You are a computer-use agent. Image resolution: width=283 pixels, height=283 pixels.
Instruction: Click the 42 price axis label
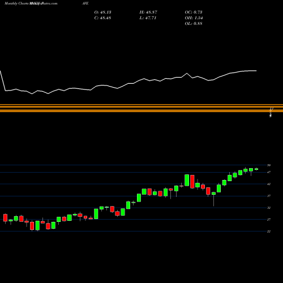click(x=269, y=184)
